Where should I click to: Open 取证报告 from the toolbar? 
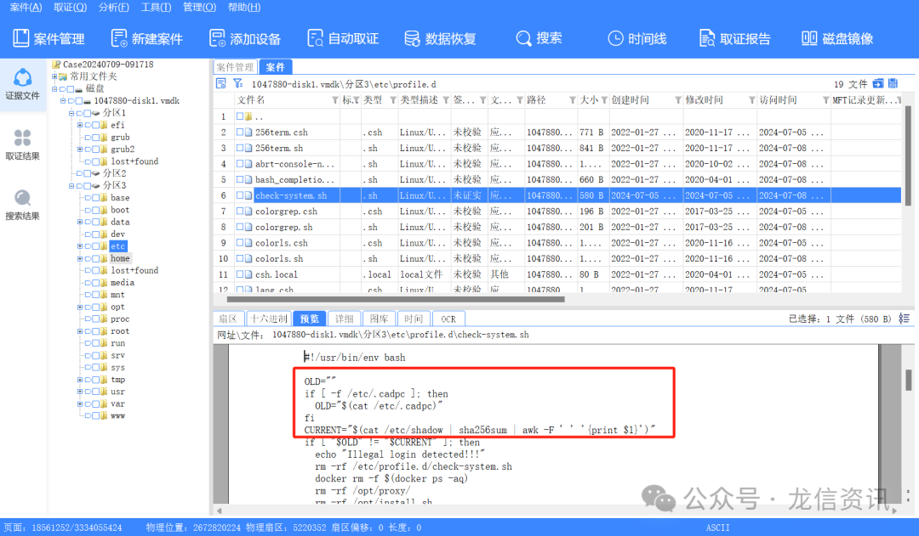pos(735,38)
